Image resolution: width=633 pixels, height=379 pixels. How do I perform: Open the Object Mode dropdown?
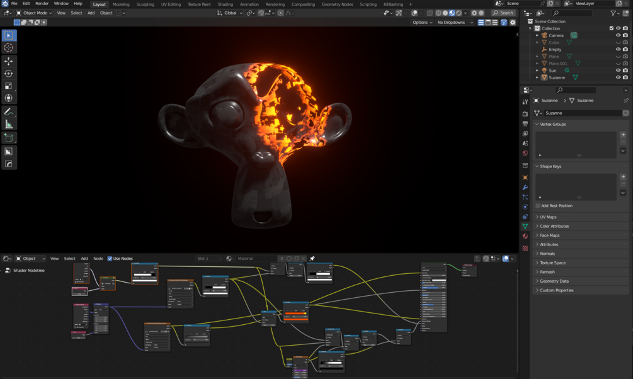(34, 13)
